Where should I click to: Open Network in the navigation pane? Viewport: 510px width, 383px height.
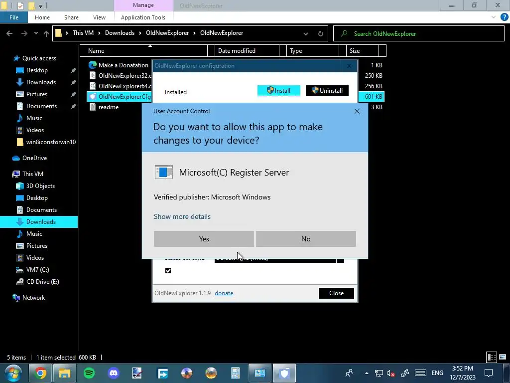pyautogui.click(x=28, y=298)
